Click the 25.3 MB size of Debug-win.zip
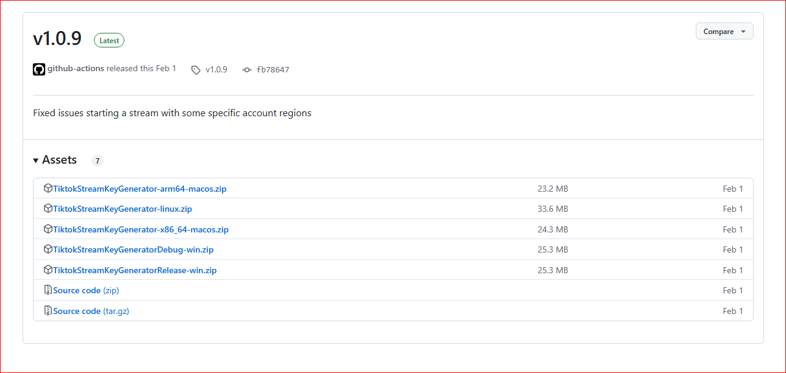This screenshot has width=786, height=373. click(552, 249)
